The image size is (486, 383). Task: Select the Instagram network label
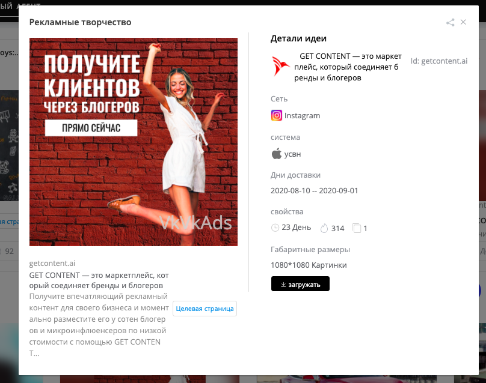[x=302, y=115]
